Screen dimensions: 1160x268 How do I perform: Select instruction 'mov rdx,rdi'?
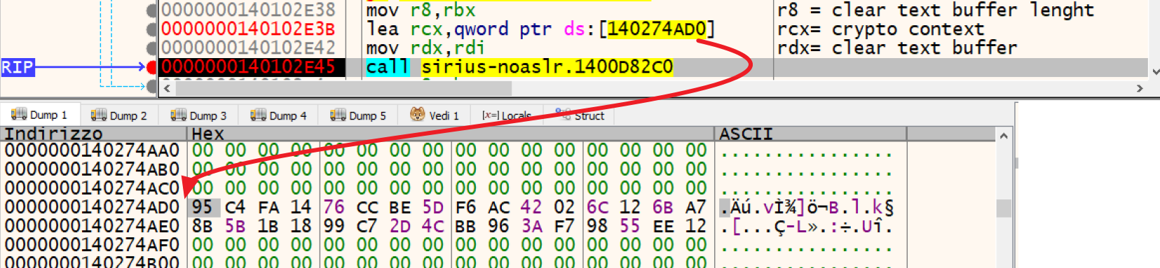pyautogui.click(x=425, y=48)
